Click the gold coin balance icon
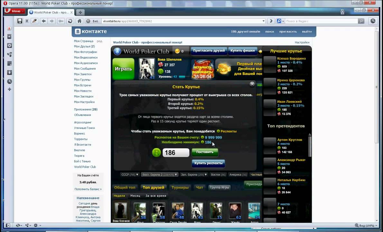 177,51
